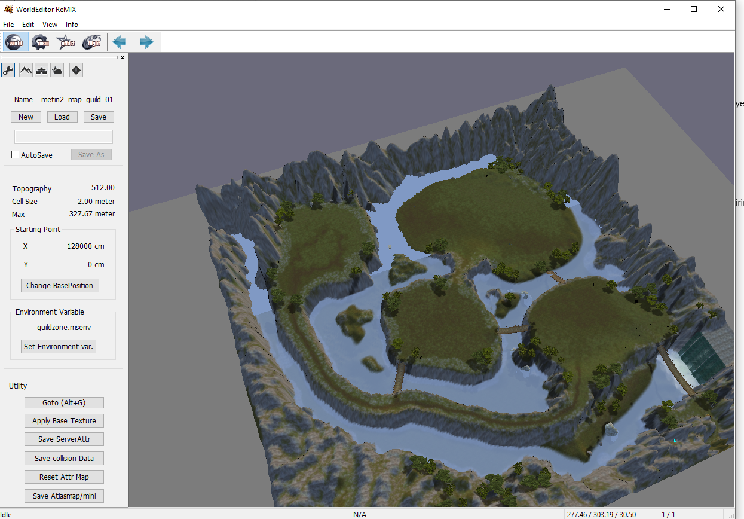Click the starting point Y value 0 cm
This screenshot has width=744, height=519.
click(96, 265)
